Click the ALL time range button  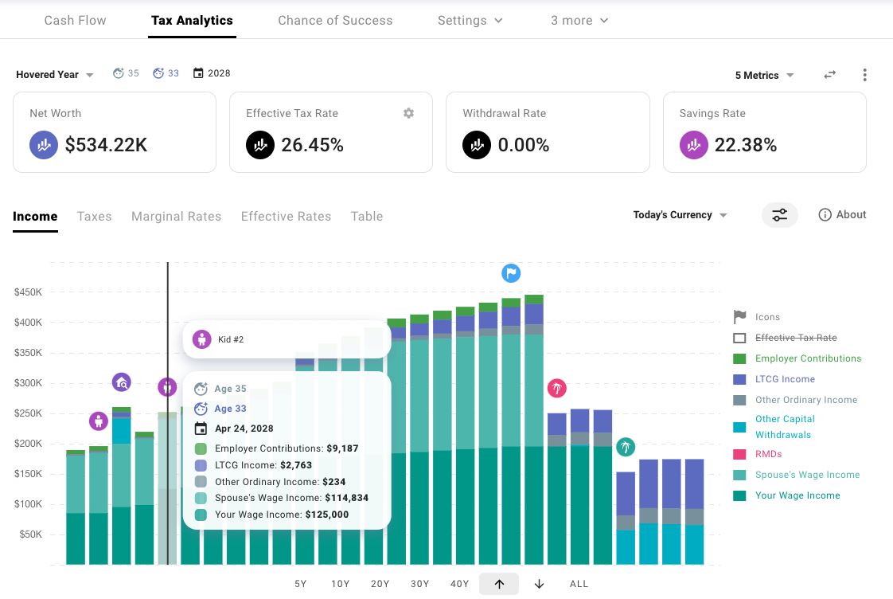click(x=579, y=583)
